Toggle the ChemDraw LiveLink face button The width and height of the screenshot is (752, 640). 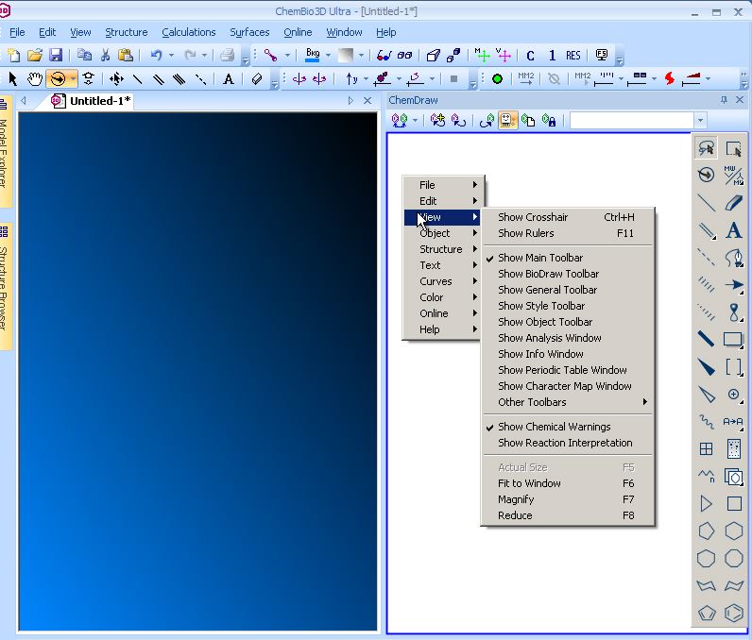click(508, 120)
